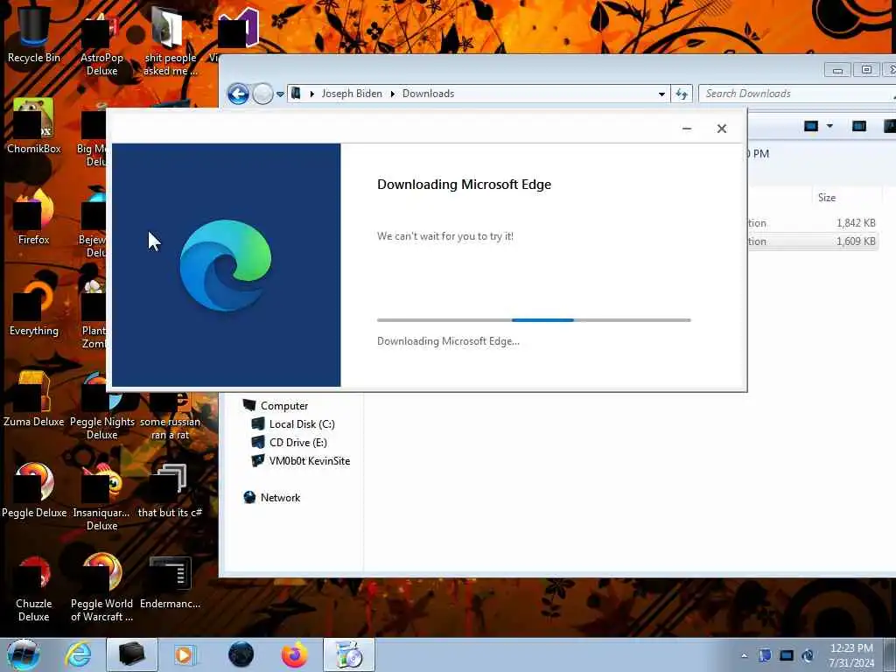Click the Back arrow in Explorer
This screenshot has width=896, height=672.
click(238, 94)
